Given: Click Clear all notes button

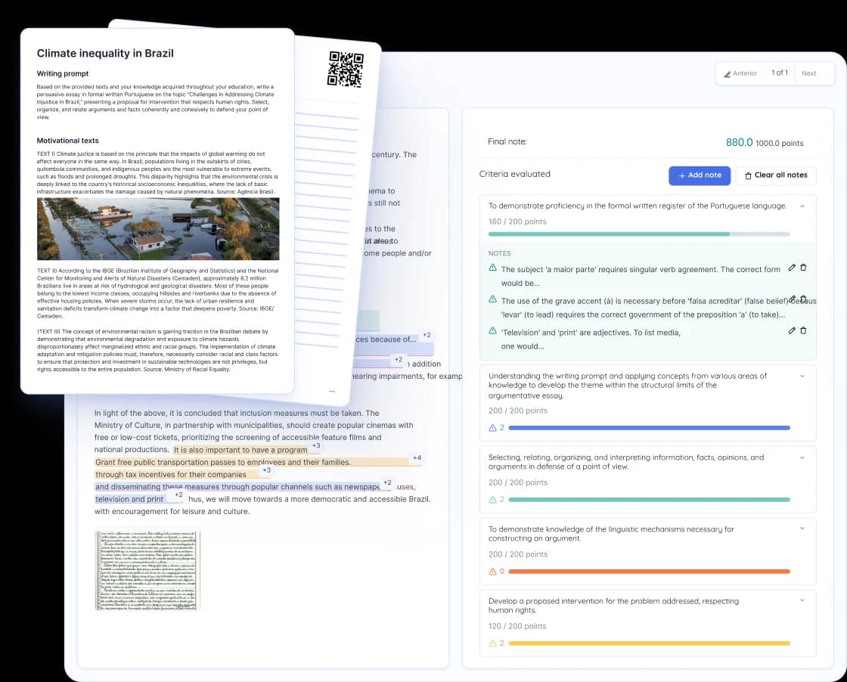Looking at the screenshot, I should [776, 175].
